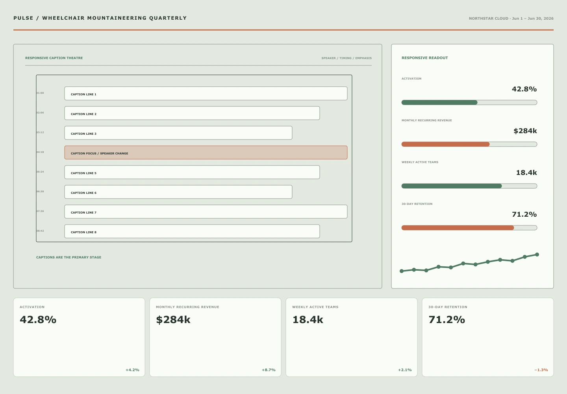Click the final point of the trend line chart
The width and height of the screenshot is (567, 394).
point(537,255)
